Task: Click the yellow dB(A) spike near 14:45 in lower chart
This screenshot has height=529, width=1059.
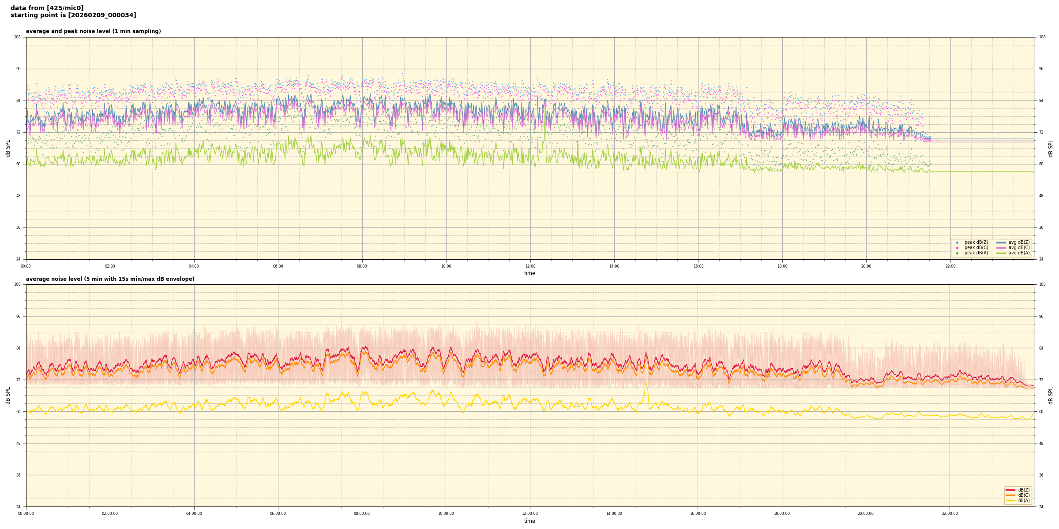Action: click(x=646, y=382)
